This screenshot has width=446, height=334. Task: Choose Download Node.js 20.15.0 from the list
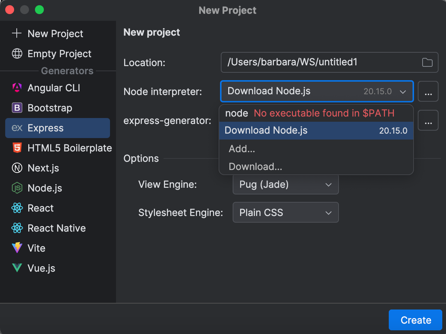316,130
